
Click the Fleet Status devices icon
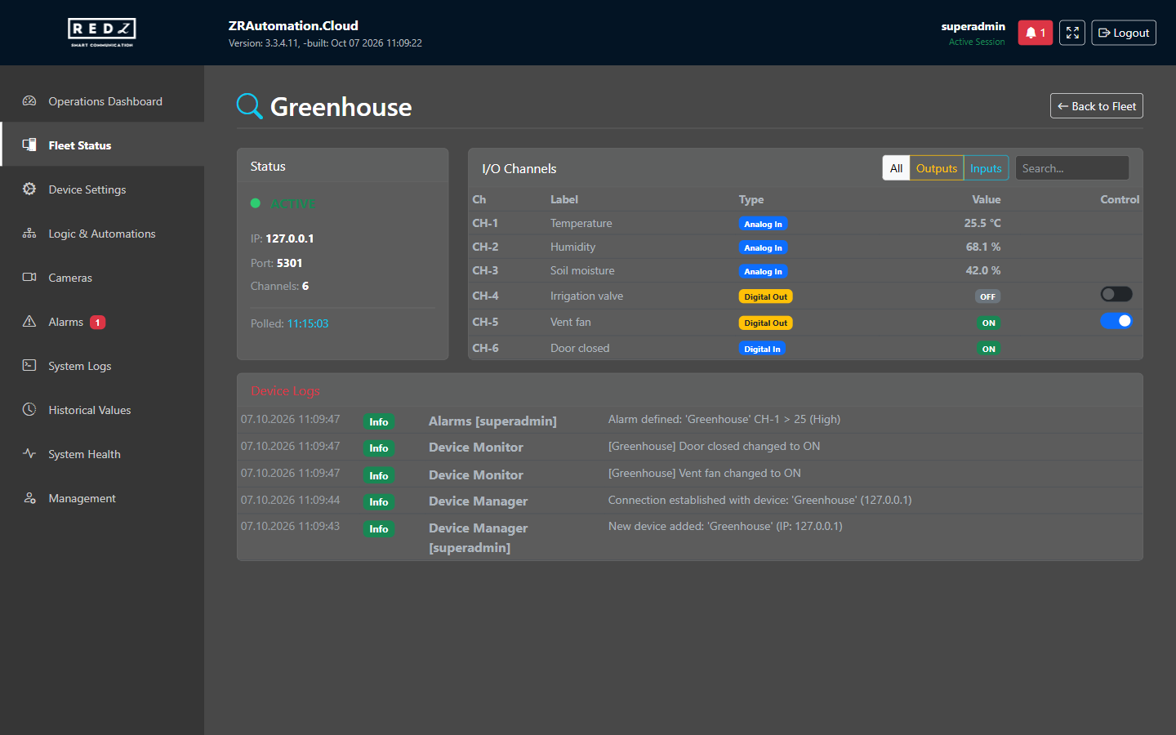click(x=29, y=145)
